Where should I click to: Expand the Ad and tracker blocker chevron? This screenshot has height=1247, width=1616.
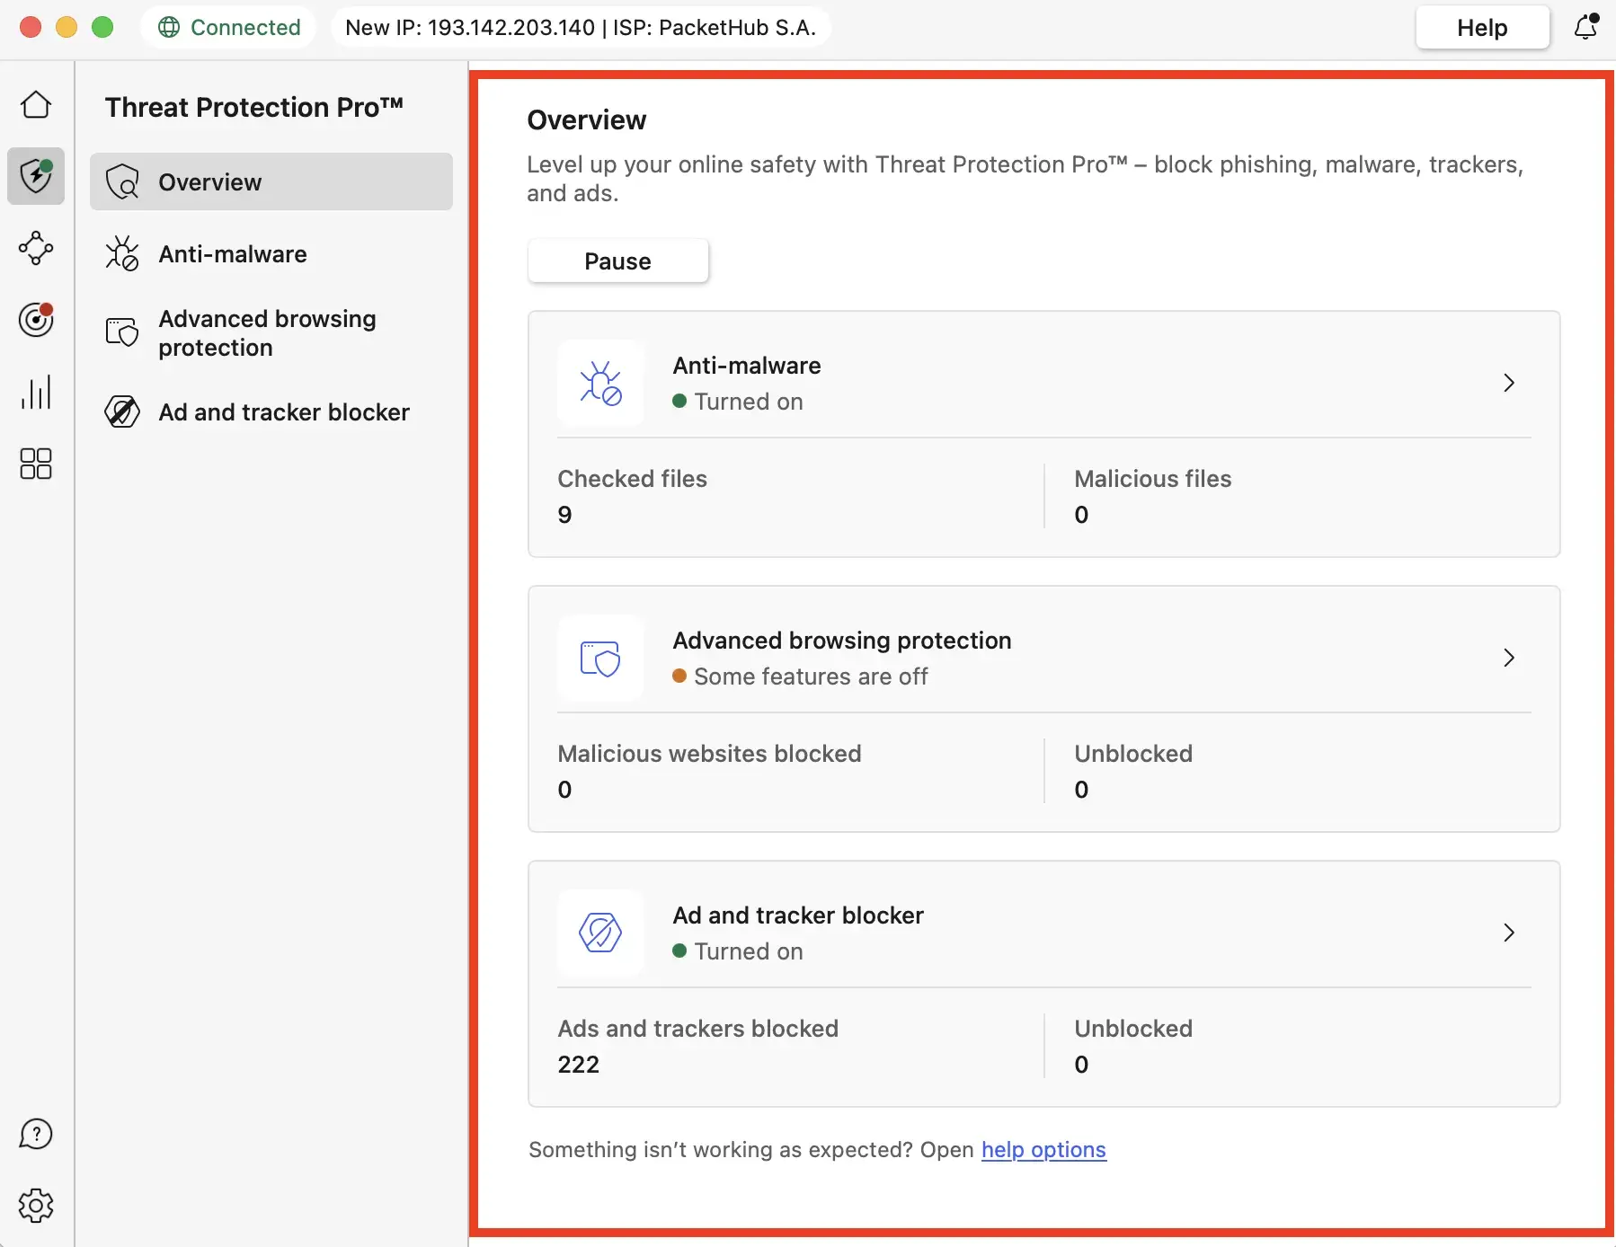click(1509, 933)
